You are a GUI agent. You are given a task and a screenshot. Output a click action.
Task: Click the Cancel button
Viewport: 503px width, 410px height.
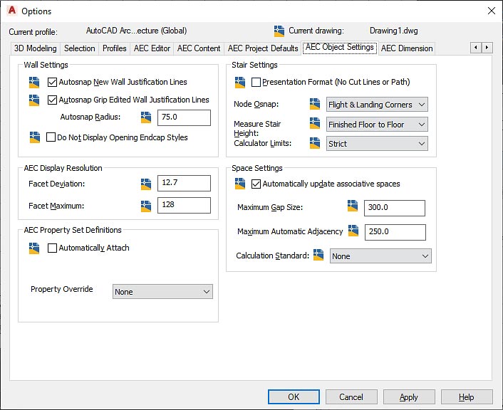click(x=351, y=397)
